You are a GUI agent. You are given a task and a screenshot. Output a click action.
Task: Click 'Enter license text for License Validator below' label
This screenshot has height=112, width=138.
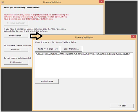[56, 42]
